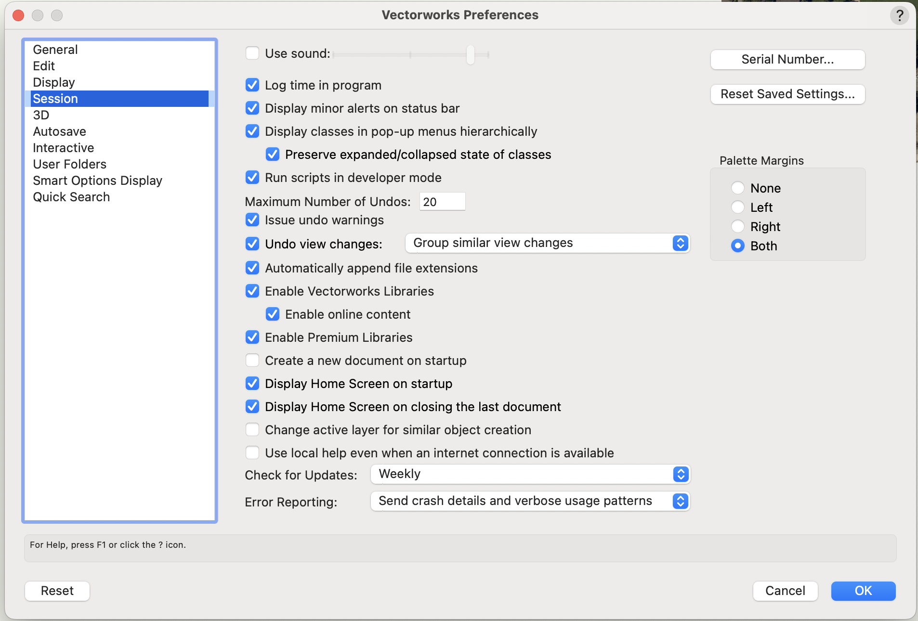Select the 3D category in sidebar
This screenshot has height=621, width=918.
point(41,115)
